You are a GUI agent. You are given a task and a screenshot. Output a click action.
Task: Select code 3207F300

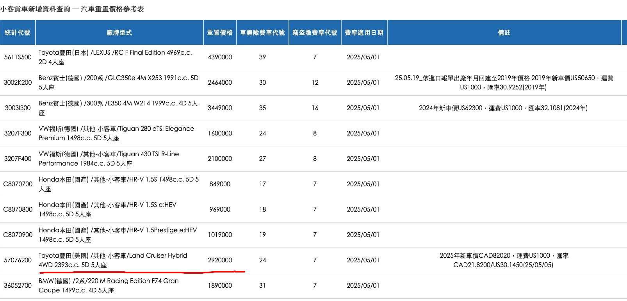18,133
